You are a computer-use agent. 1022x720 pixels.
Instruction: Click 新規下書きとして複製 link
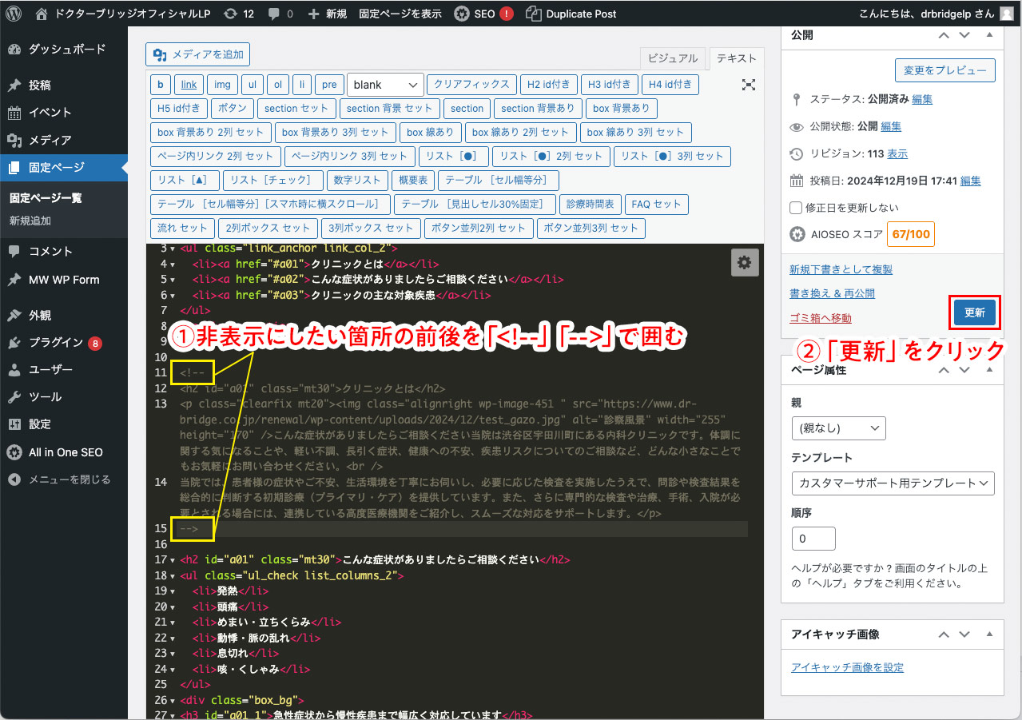[841, 270]
